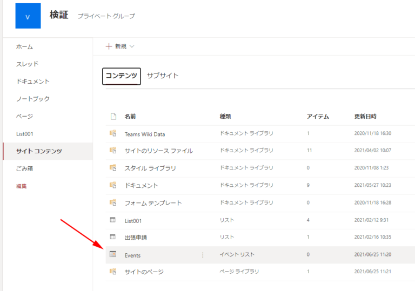The image size is (415, 291).
Task: Click the blue site logo tile
Action: pos(28,16)
